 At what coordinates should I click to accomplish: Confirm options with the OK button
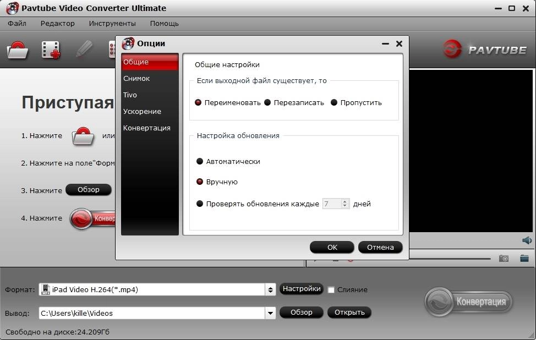(332, 247)
